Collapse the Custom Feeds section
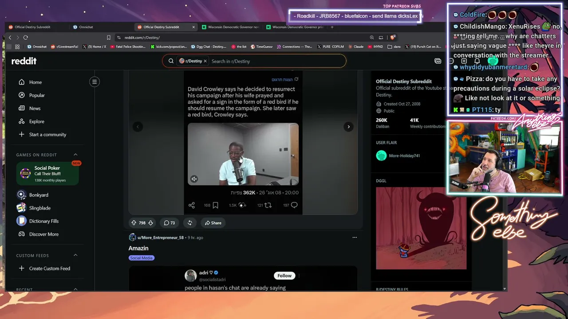This screenshot has width=568, height=319. tap(75, 255)
